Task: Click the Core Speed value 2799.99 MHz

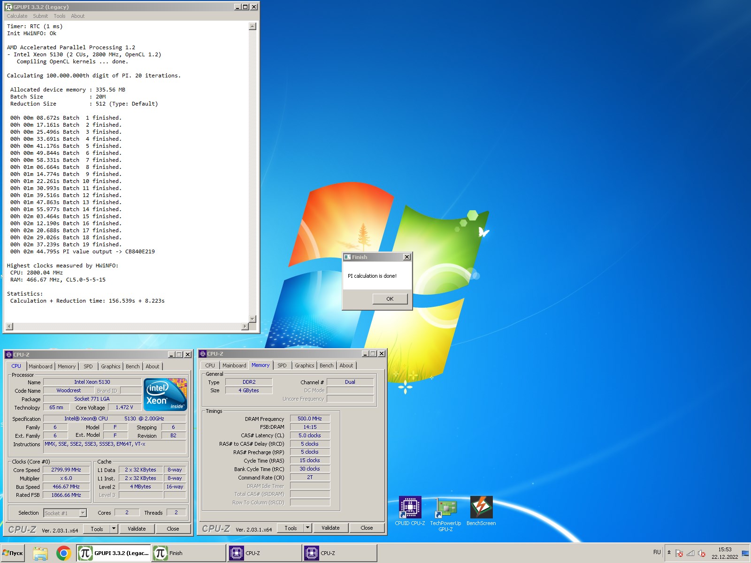Action: (66, 470)
